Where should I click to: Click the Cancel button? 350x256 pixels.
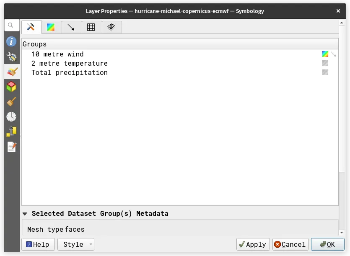[x=290, y=244]
